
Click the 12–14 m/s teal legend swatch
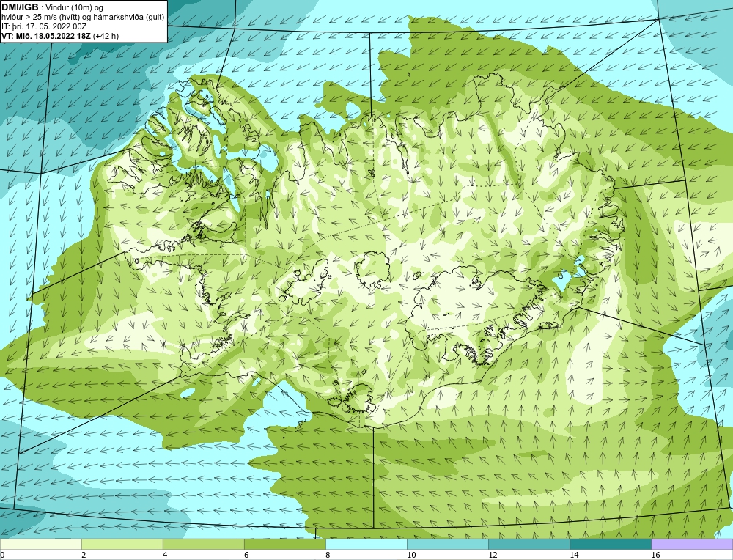click(x=528, y=544)
